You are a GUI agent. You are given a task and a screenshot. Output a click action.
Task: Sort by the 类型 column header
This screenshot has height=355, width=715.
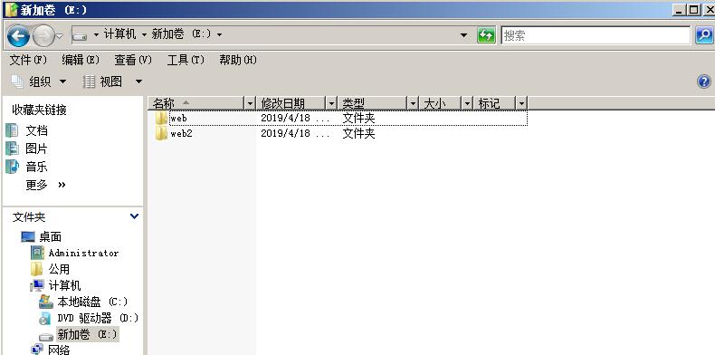373,103
